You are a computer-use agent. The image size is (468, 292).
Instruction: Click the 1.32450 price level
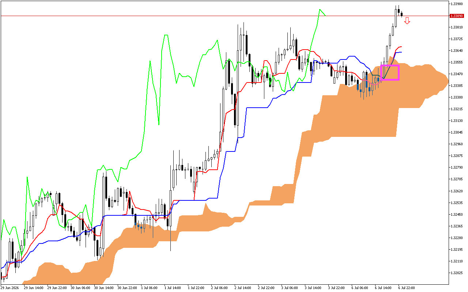457,214
